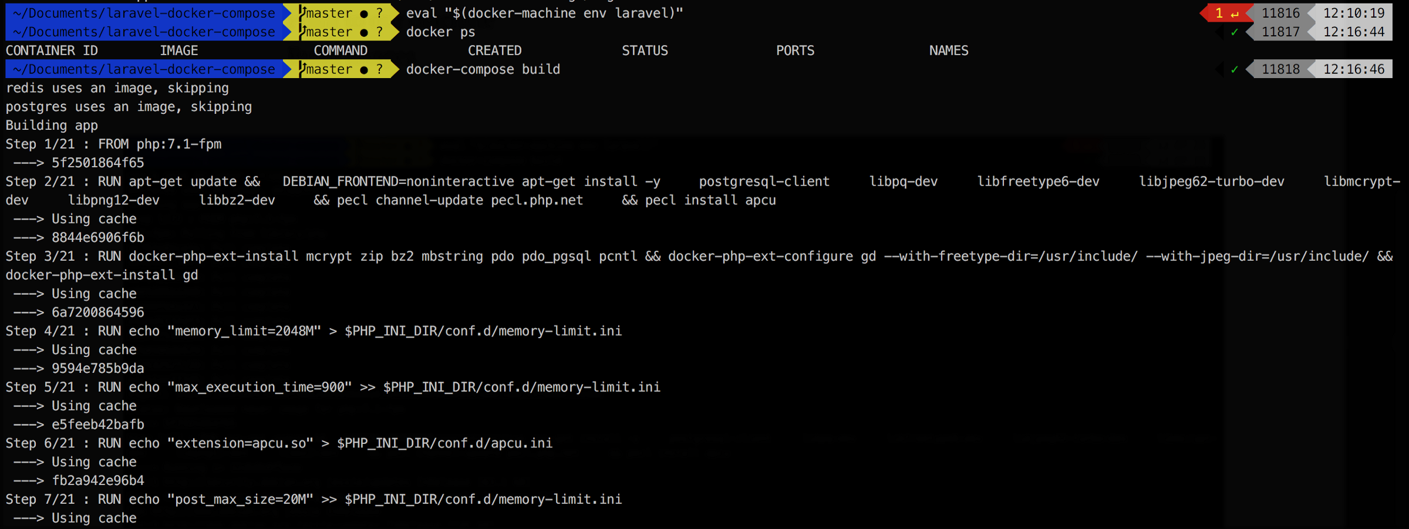Click history number 11816

click(1280, 13)
